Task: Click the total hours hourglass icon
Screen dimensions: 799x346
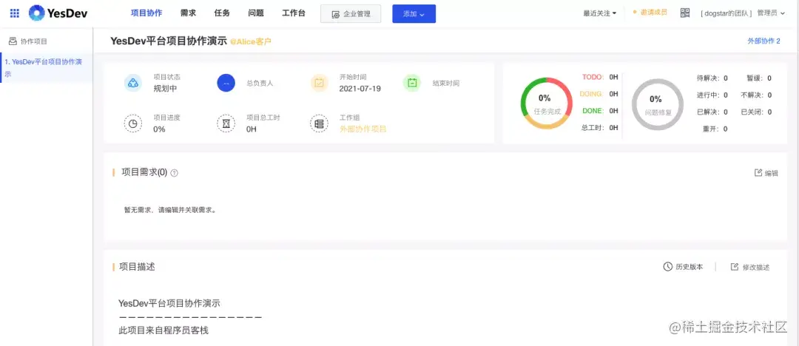Action: pyautogui.click(x=226, y=123)
